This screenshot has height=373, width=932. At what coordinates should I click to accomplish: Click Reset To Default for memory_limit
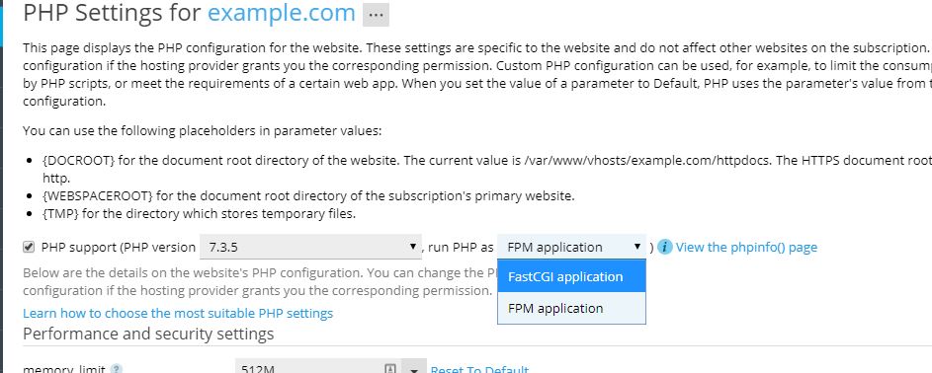click(x=479, y=369)
